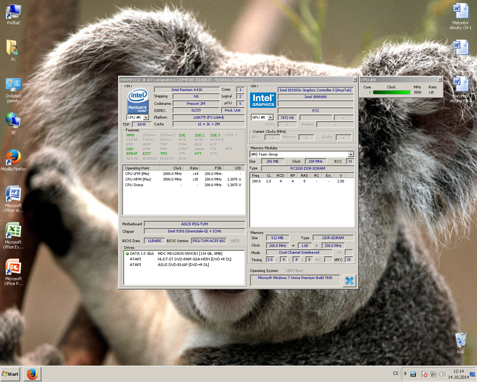Open the Action Center flag icon

(424, 374)
